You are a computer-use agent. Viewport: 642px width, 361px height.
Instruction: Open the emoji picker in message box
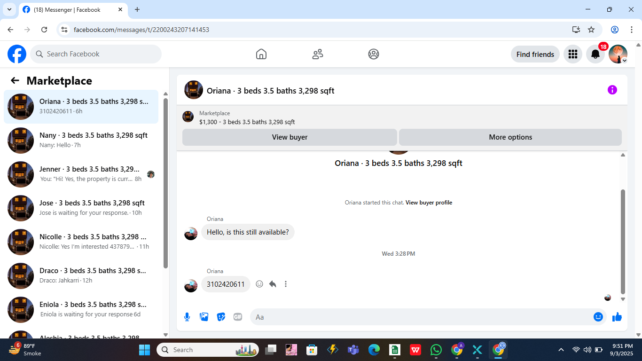[x=598, y=317]
